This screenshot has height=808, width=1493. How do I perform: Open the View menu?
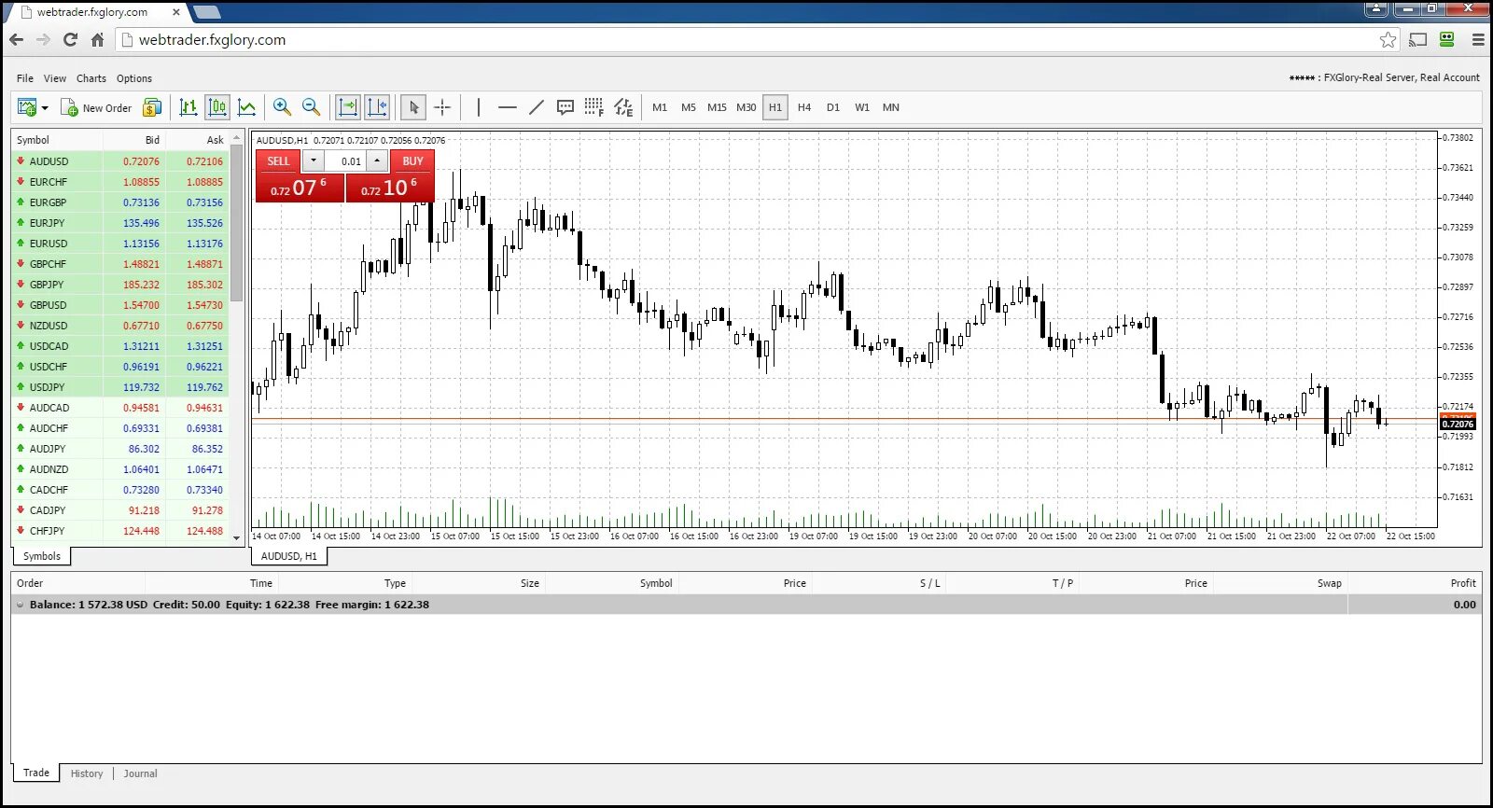click(55, 78)
